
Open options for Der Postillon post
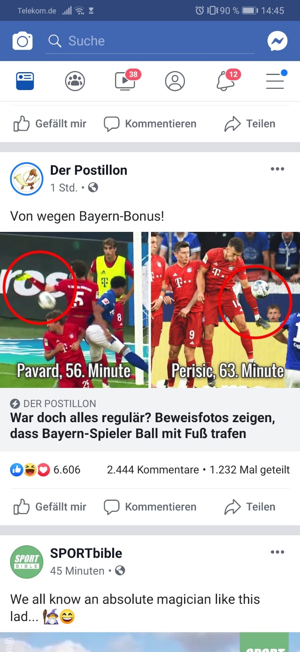point(277,169)
